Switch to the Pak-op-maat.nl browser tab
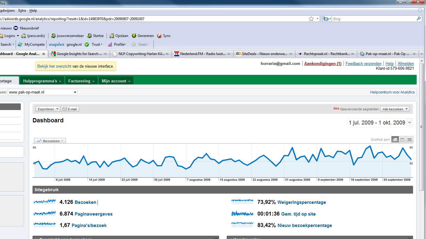The height and width of the screenshot is (239, 426). pyautogui.click(x=388, y=54)
